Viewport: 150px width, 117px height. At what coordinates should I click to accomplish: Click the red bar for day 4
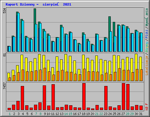point(22,98)
